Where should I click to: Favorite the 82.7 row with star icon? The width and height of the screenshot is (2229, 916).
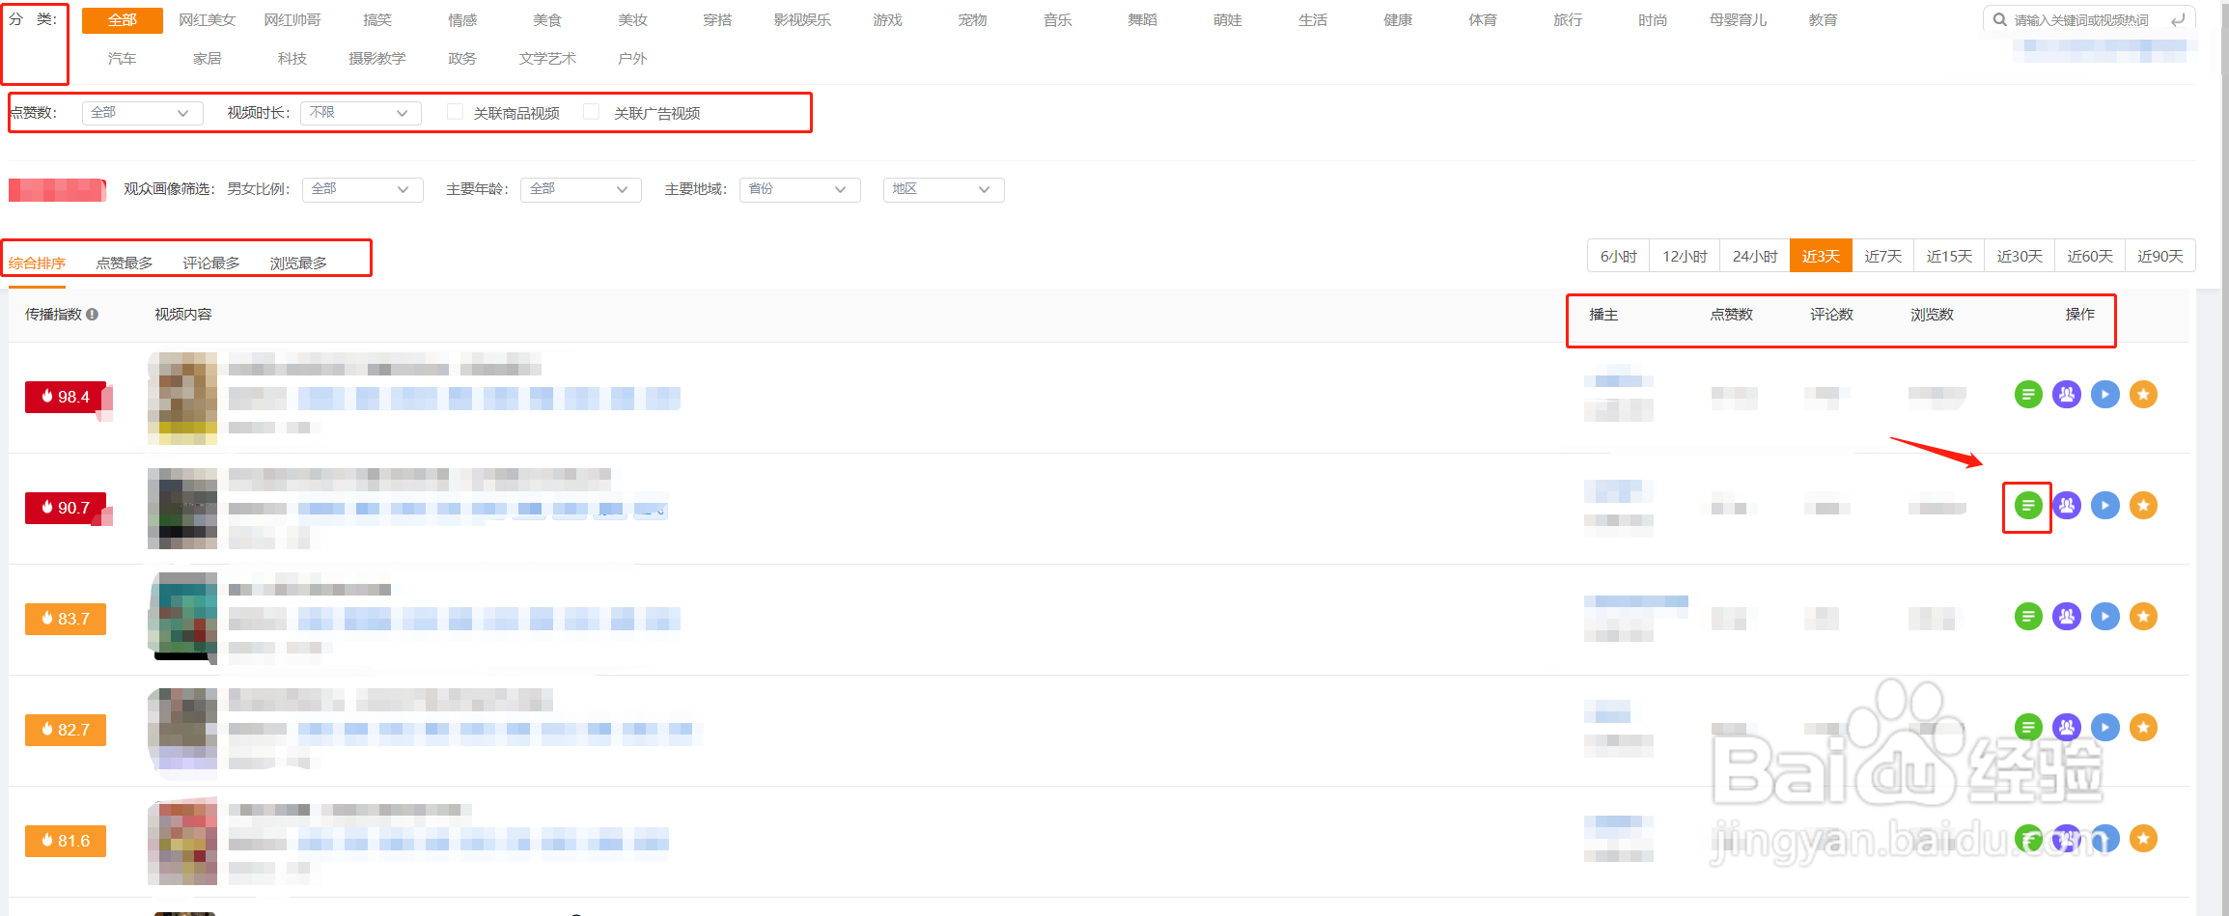2144,728
